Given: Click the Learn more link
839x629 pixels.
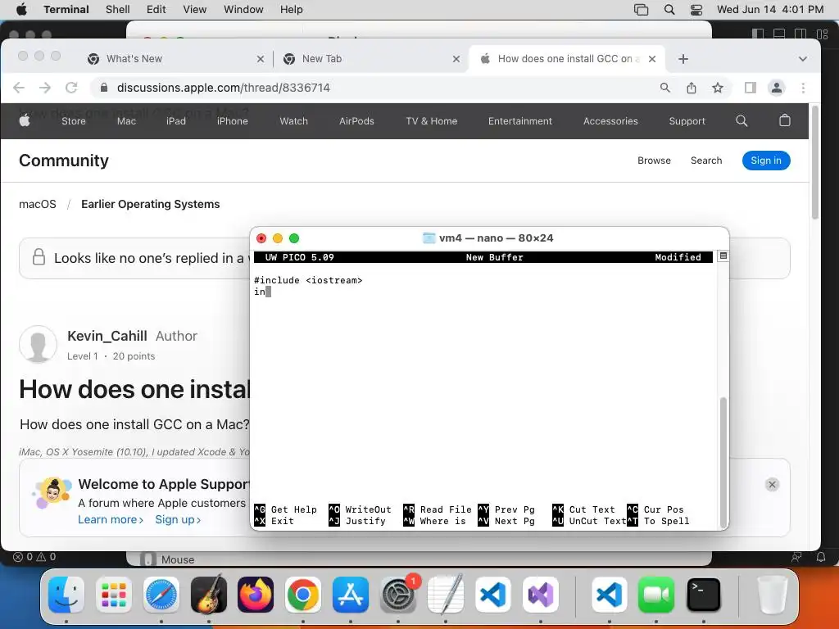Looking at the screenshot, I should click(111, 520).
